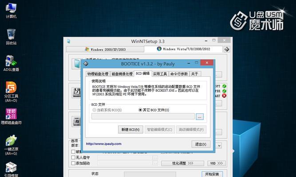Click the green PBR status indicator
The width and height of the screenshot is (296, 177).
[x=224, y=91]
